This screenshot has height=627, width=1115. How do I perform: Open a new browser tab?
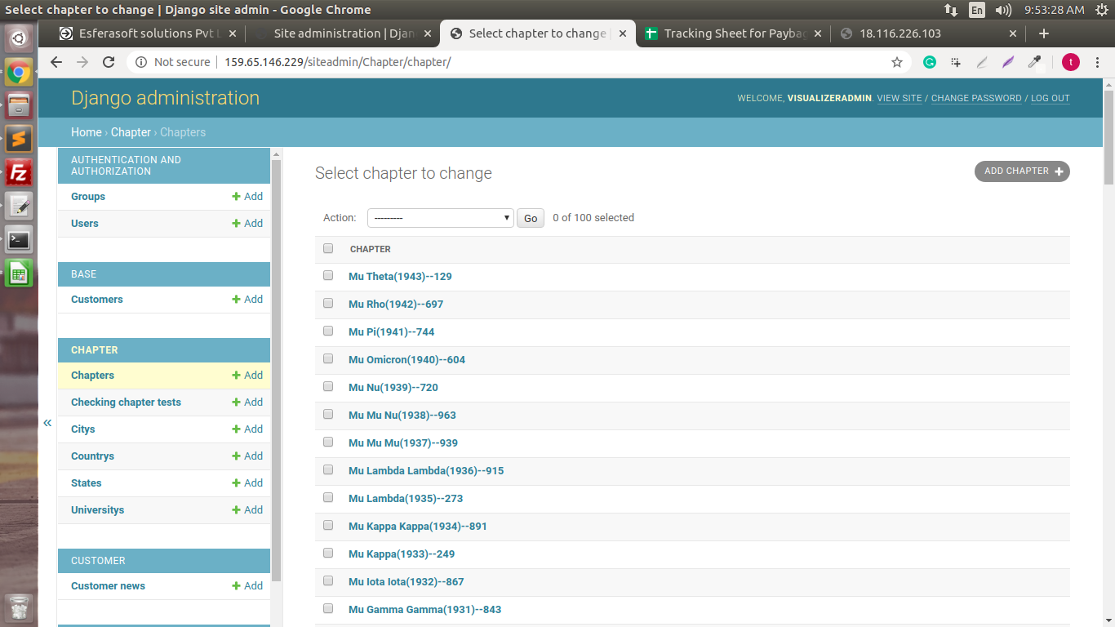click(1043, 33)
